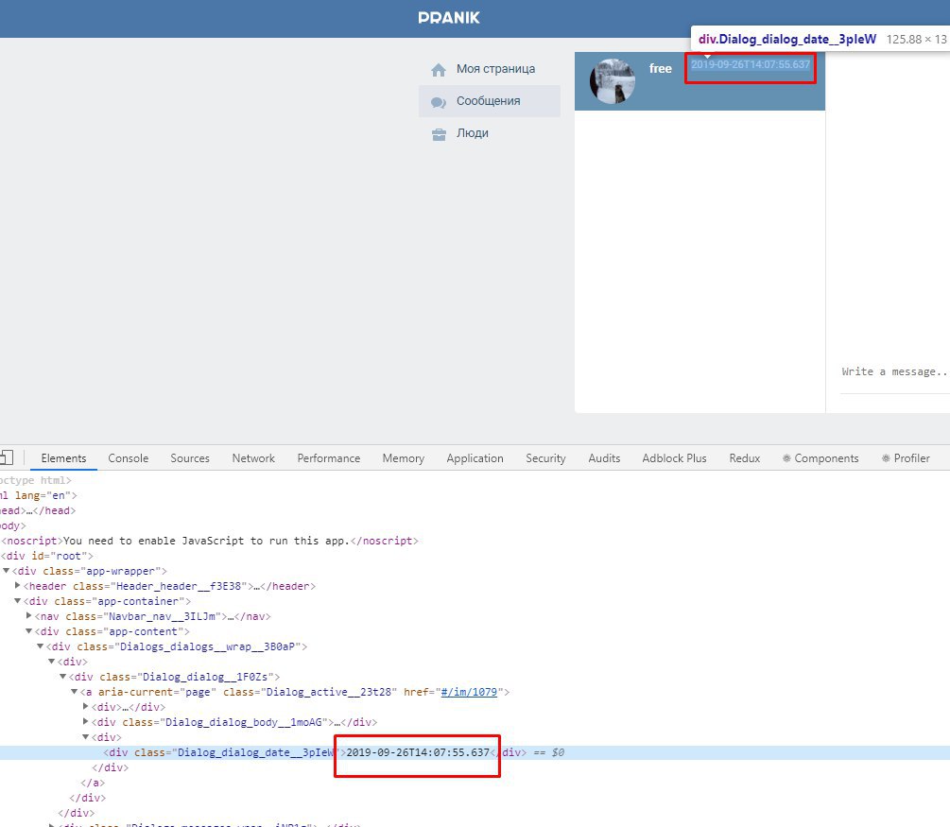Switch to the Console tab
Screen dimensions: 950x827
click(x=128, y=458)
